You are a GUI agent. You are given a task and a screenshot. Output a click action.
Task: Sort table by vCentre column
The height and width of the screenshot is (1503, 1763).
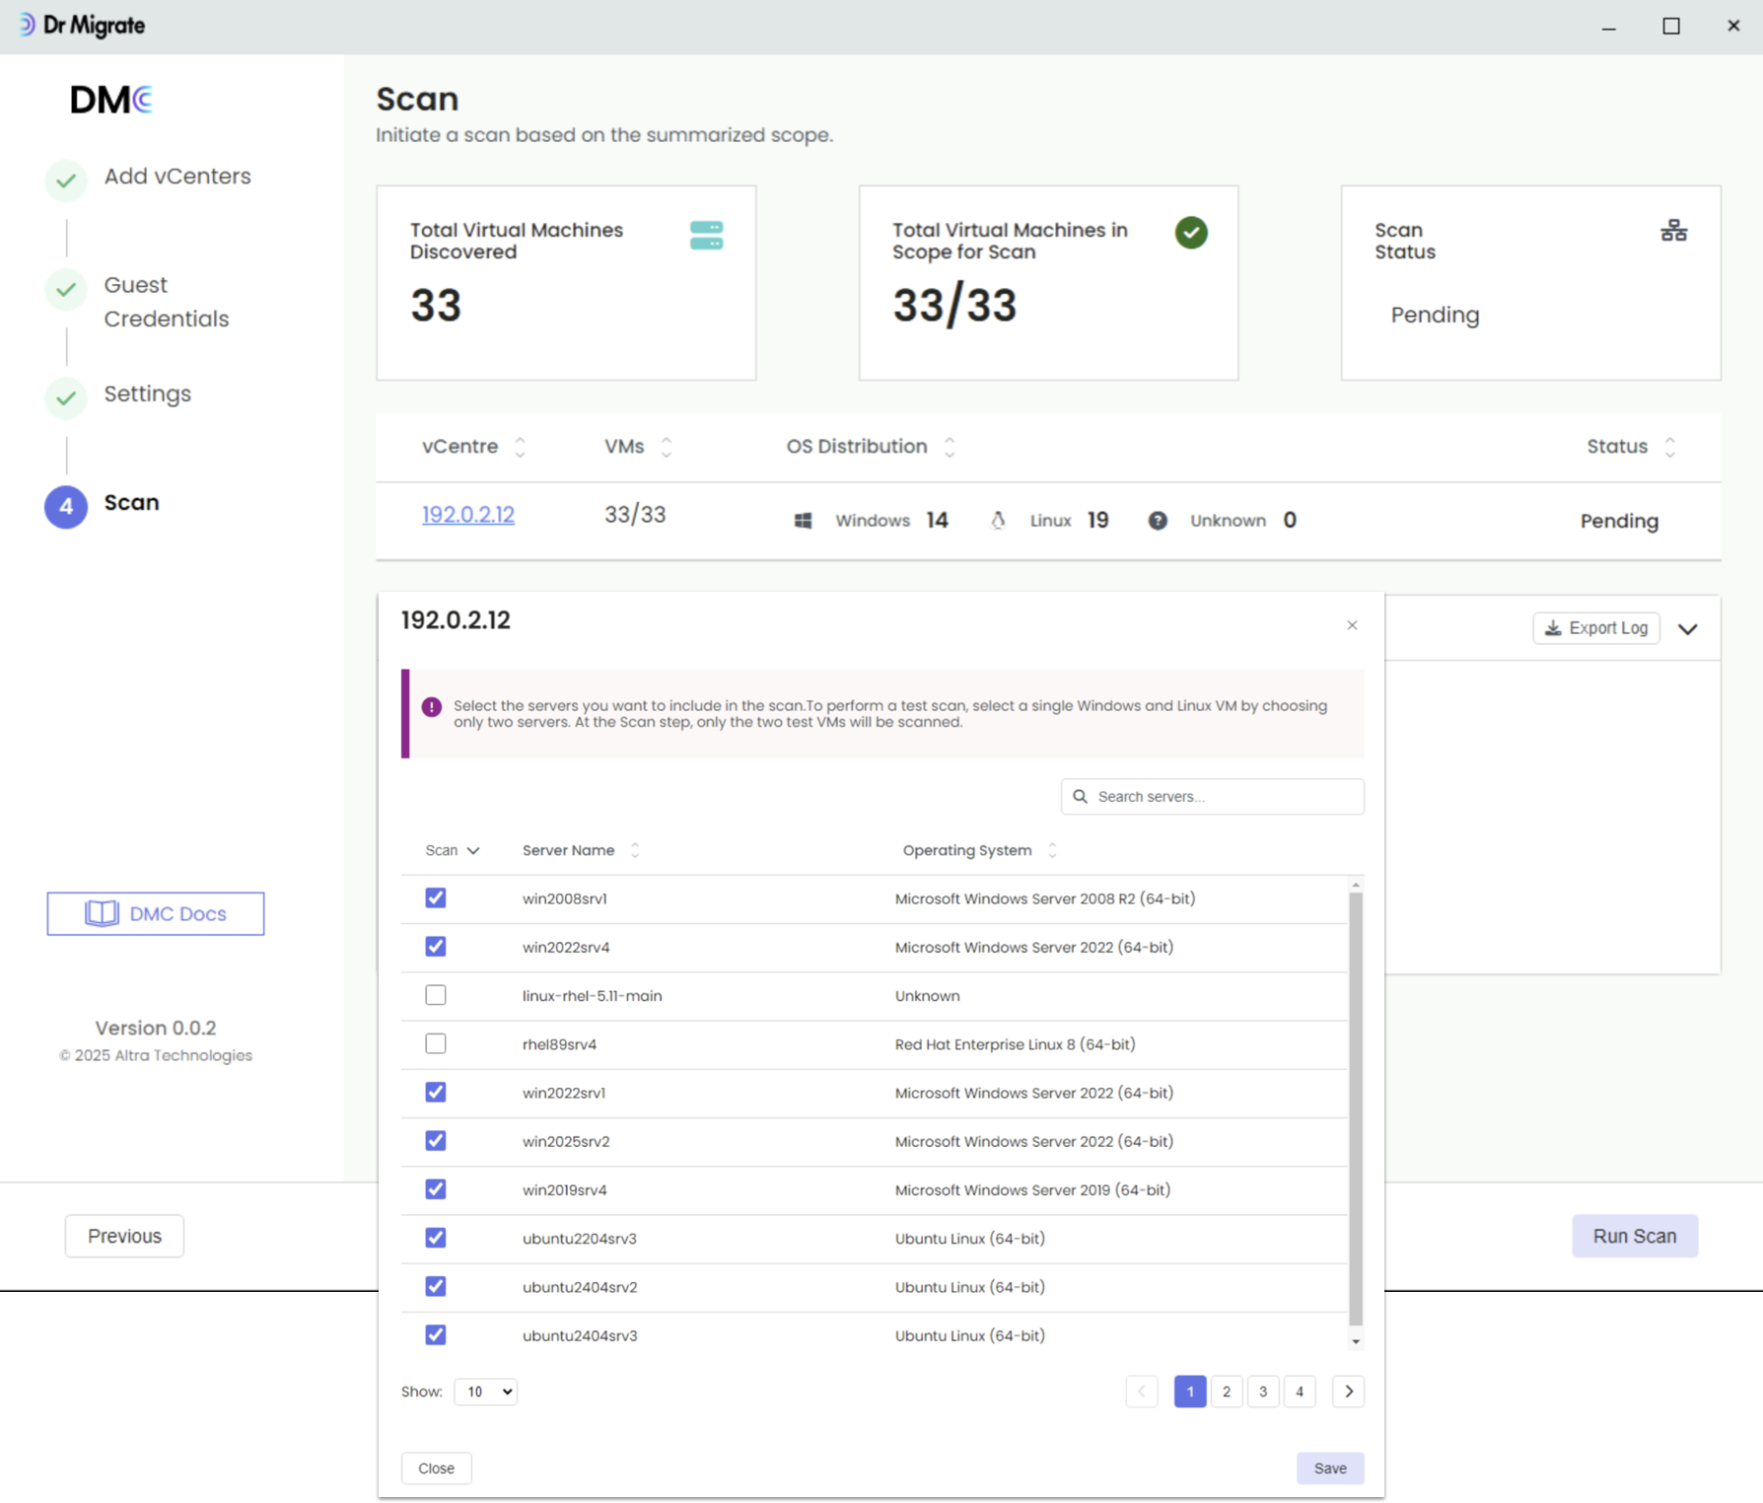tap(520, 448)
